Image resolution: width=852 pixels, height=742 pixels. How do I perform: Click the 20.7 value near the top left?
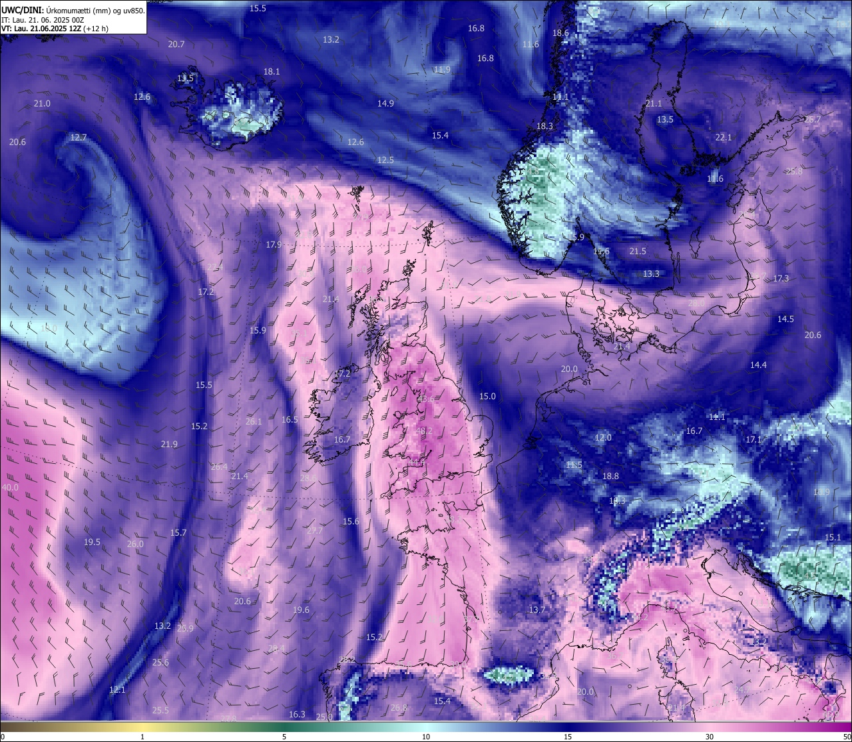click(176, 44)
